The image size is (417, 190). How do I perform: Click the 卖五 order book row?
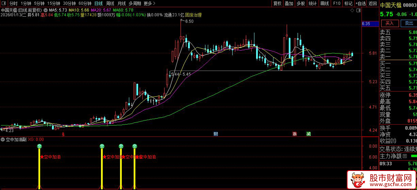click(x=398, y=32)
